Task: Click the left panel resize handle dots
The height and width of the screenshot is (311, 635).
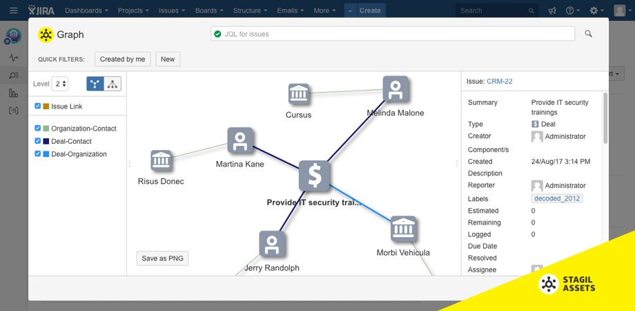Action: click(129, 163)
